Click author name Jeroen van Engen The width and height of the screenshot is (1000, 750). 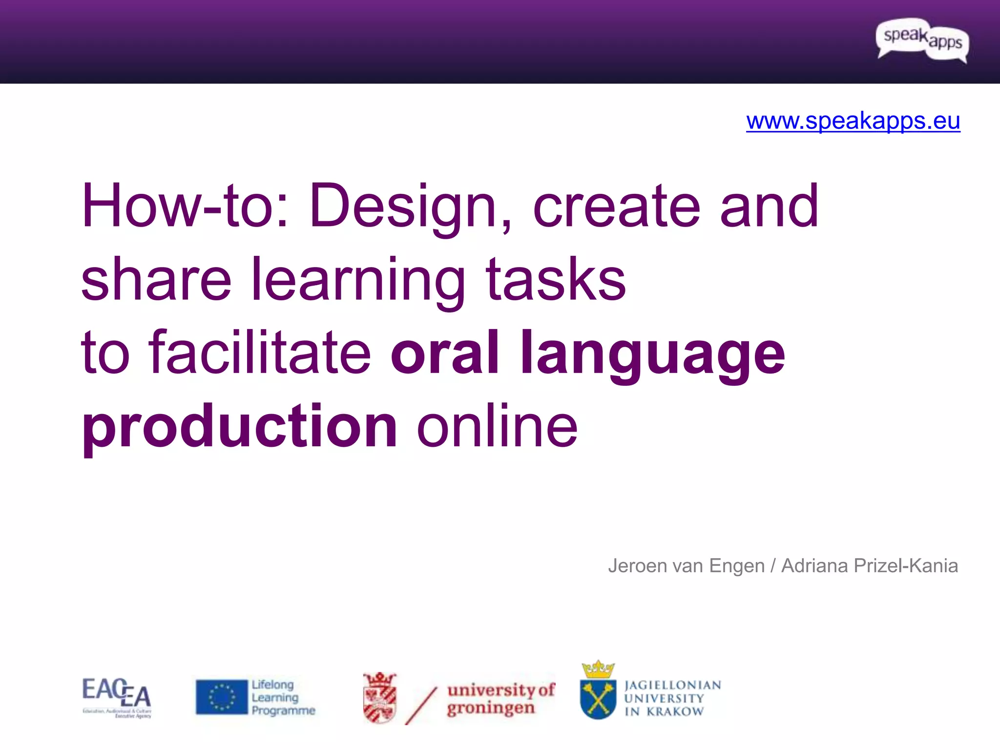coord(686,566)
